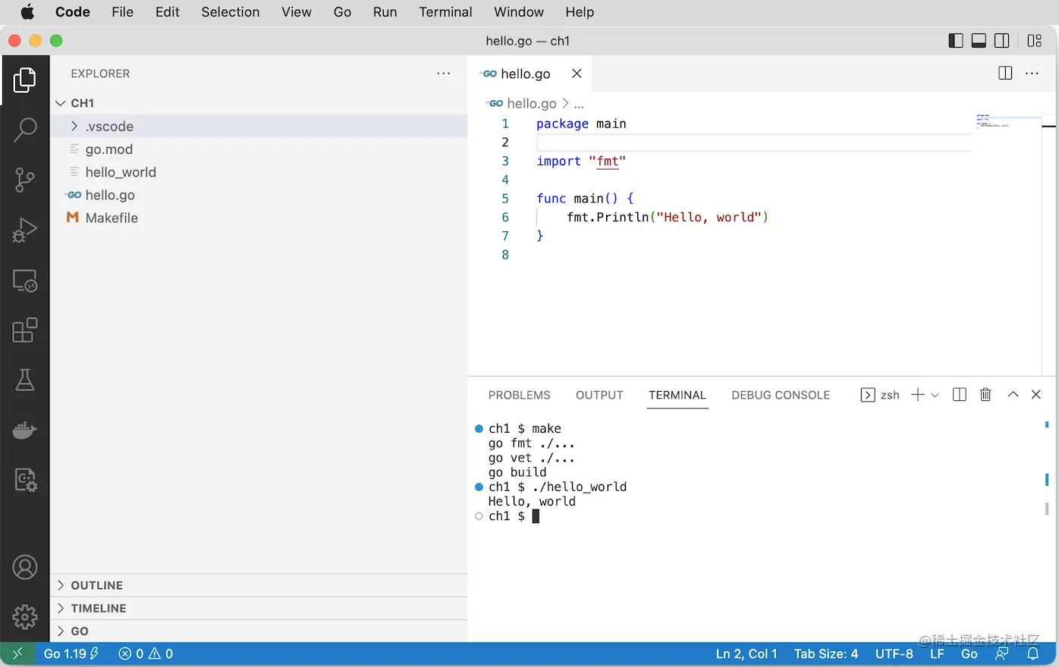This screenshot has height=667, width=1059.
Task: Open the Source Control panel
Action: point(25,180)
